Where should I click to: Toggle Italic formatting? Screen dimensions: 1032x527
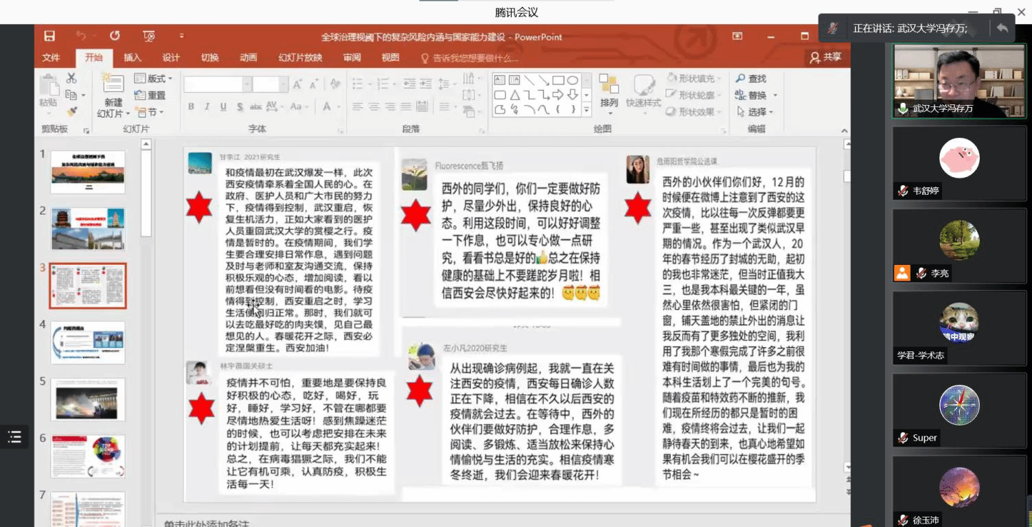(207, 107)
